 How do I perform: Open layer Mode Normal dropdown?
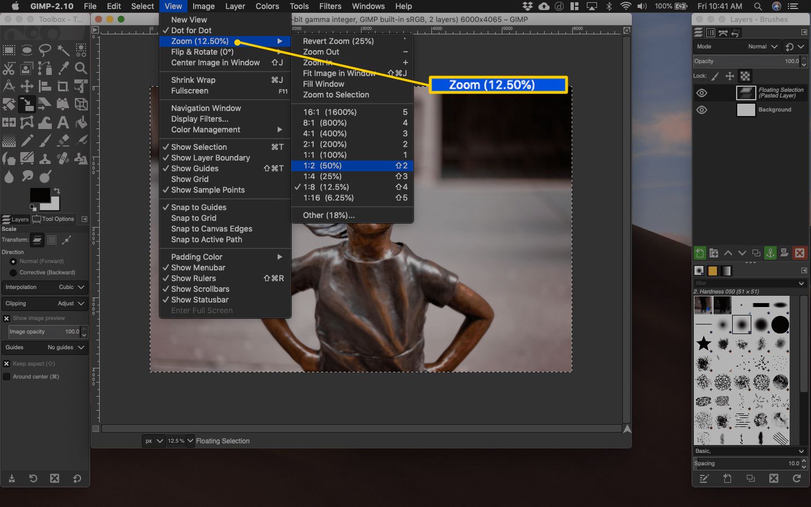pyautogui.click(x=737, y=47)
